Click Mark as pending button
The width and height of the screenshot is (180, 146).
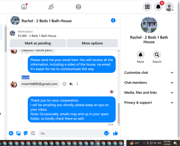38,43
